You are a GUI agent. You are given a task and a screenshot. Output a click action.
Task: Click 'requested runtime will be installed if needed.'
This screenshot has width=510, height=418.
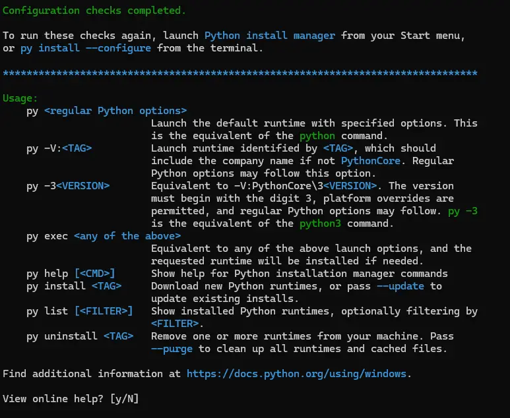click(x=287, y=261)
